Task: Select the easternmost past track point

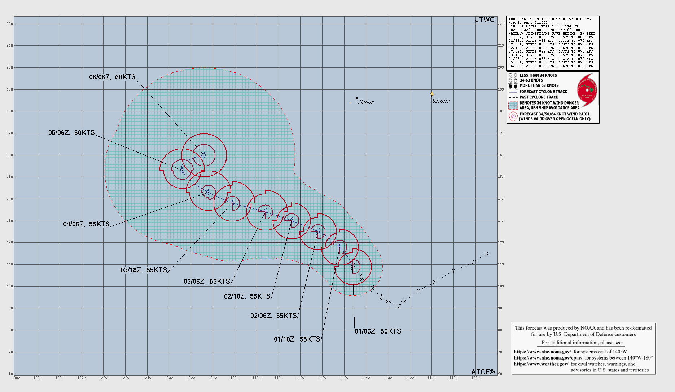Action: 486,254
